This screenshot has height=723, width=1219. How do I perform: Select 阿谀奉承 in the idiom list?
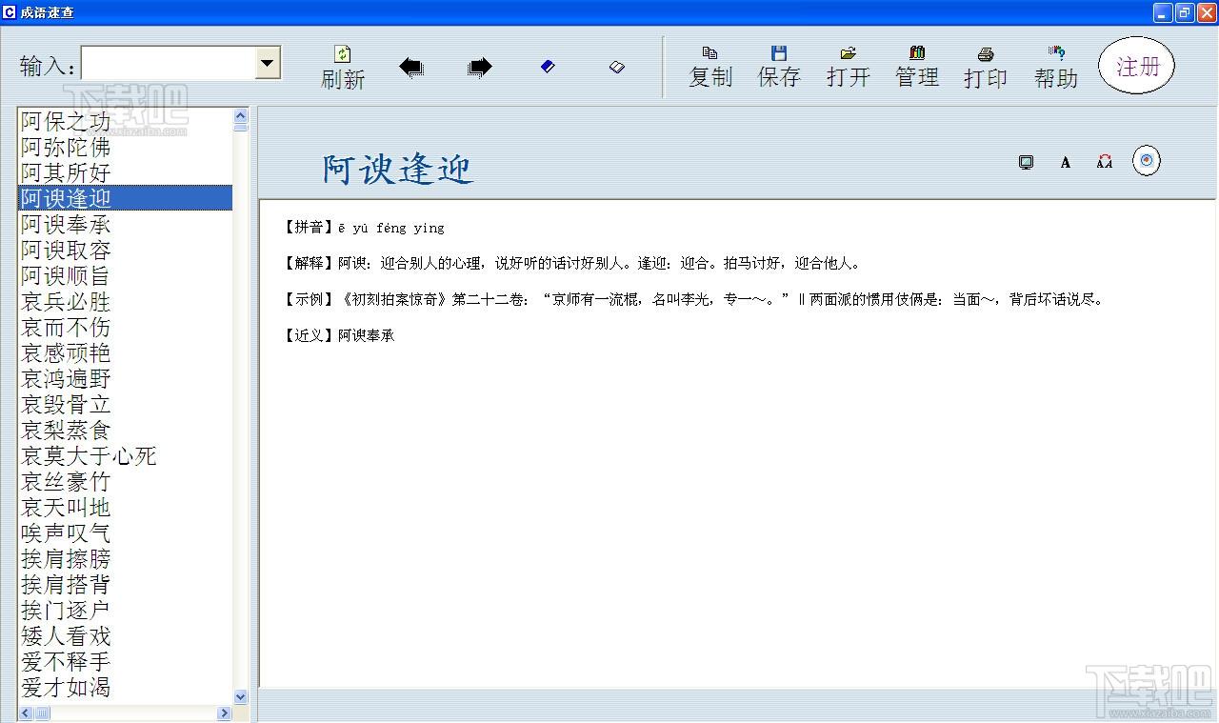pos(125,224)
